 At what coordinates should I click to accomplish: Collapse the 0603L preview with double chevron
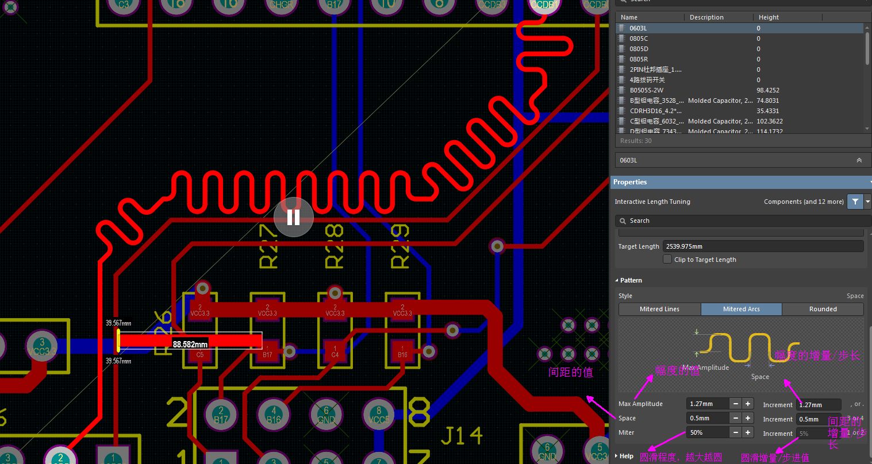[x=859, y=160]
